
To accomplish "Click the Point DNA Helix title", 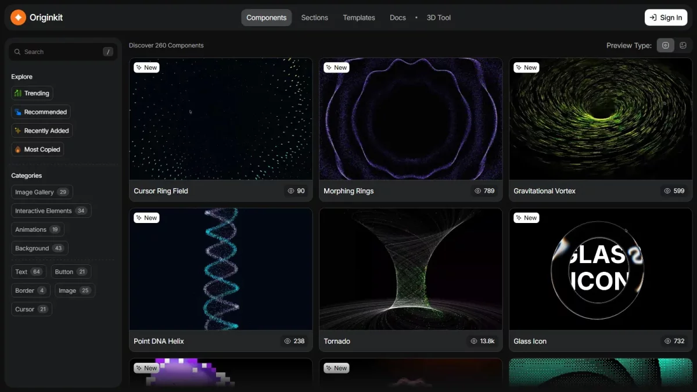I will click(159, 341).
